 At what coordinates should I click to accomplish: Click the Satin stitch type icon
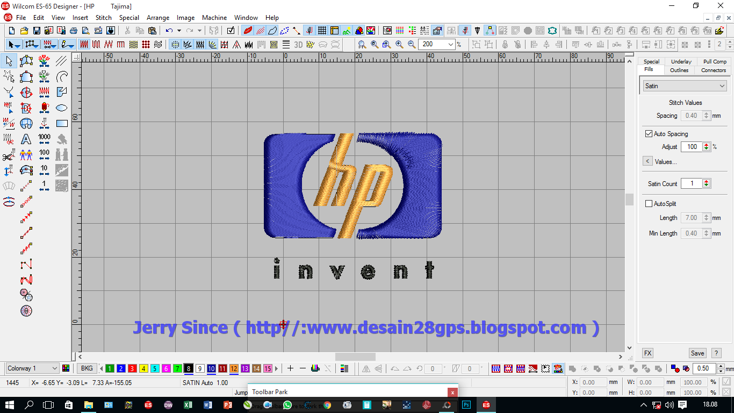84,44
